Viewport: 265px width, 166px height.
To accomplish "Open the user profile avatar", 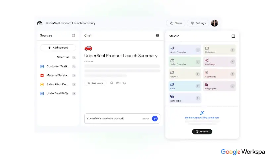I will 214,23.
